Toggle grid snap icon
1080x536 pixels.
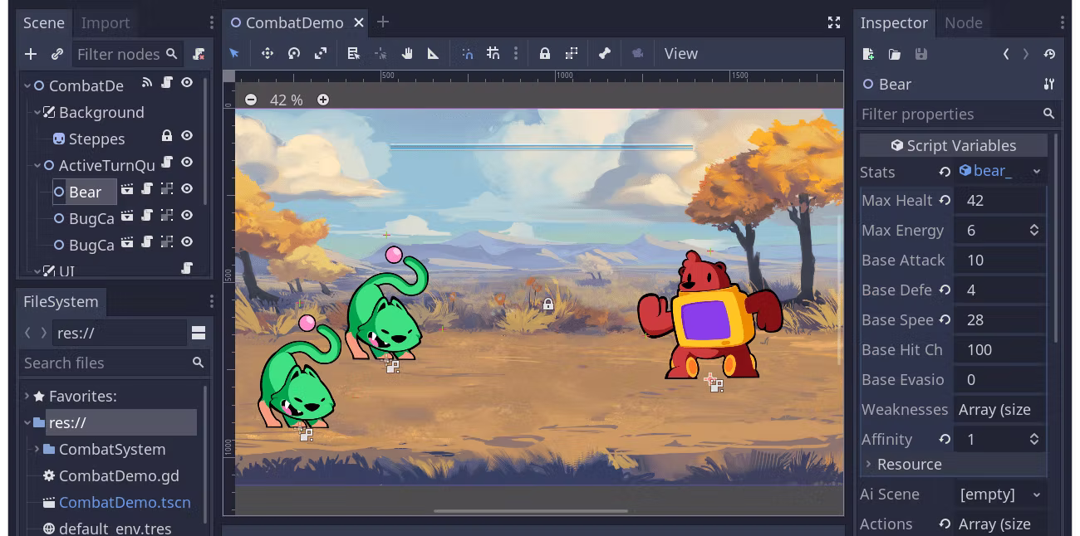coord(493,53)
